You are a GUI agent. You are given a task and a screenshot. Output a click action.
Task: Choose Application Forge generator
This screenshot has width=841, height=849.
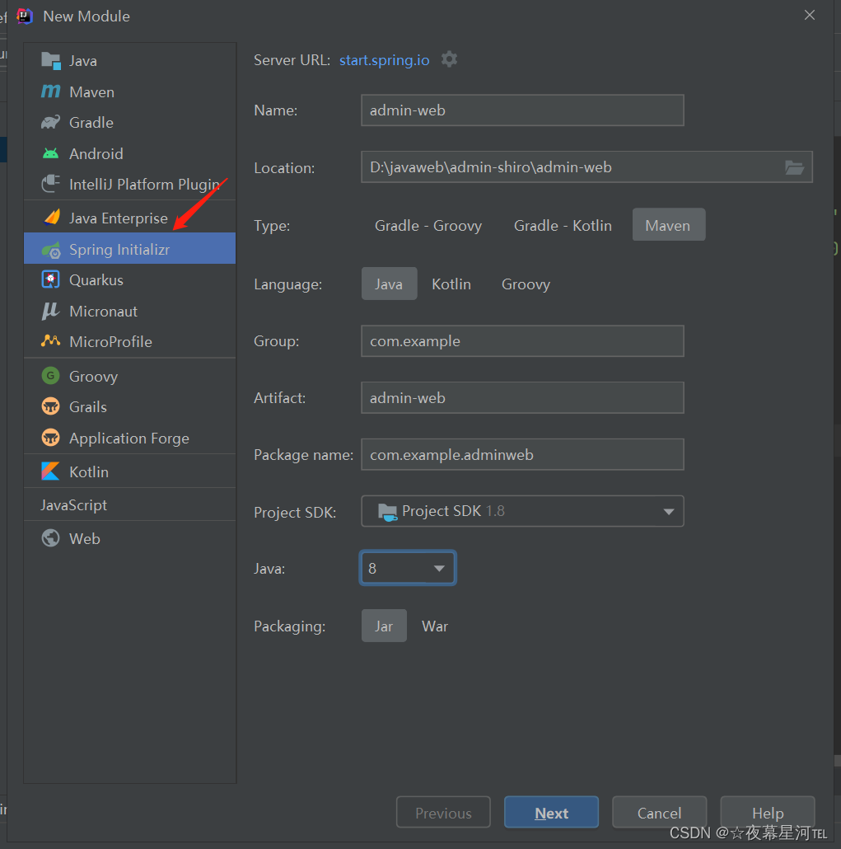[x=128, y=439]
